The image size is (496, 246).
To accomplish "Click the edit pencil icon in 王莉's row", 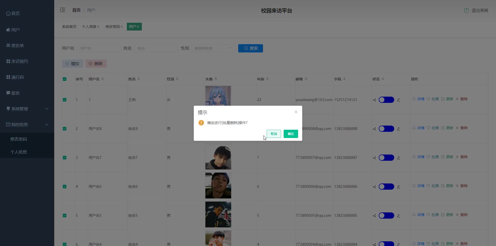I will tap(399, 100).
